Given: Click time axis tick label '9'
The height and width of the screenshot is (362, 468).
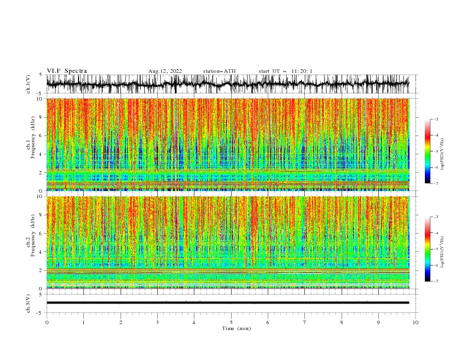Looking at the screenshot, I should point(378,322).
